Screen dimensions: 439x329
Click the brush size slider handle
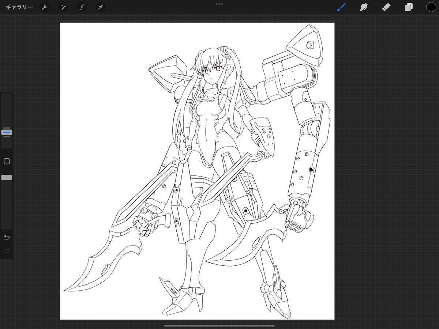pos(7,132)
